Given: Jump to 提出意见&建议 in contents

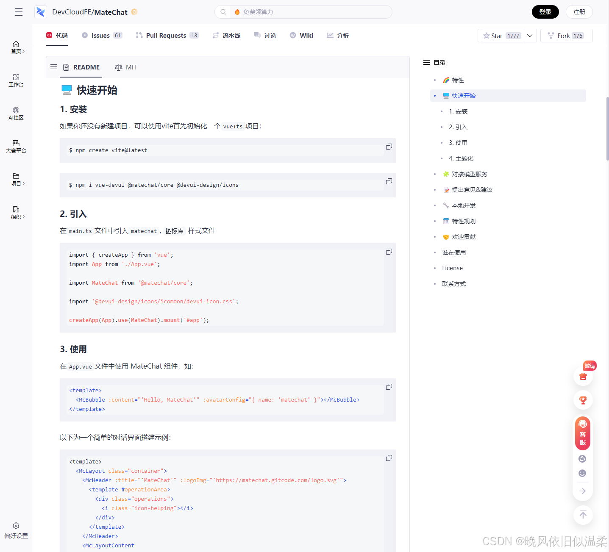Looking at the screenshot, I should [x=467, y=190].
